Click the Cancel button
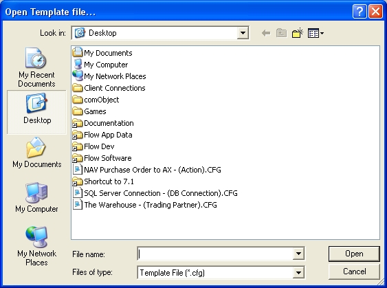 [x=354, y=272]
